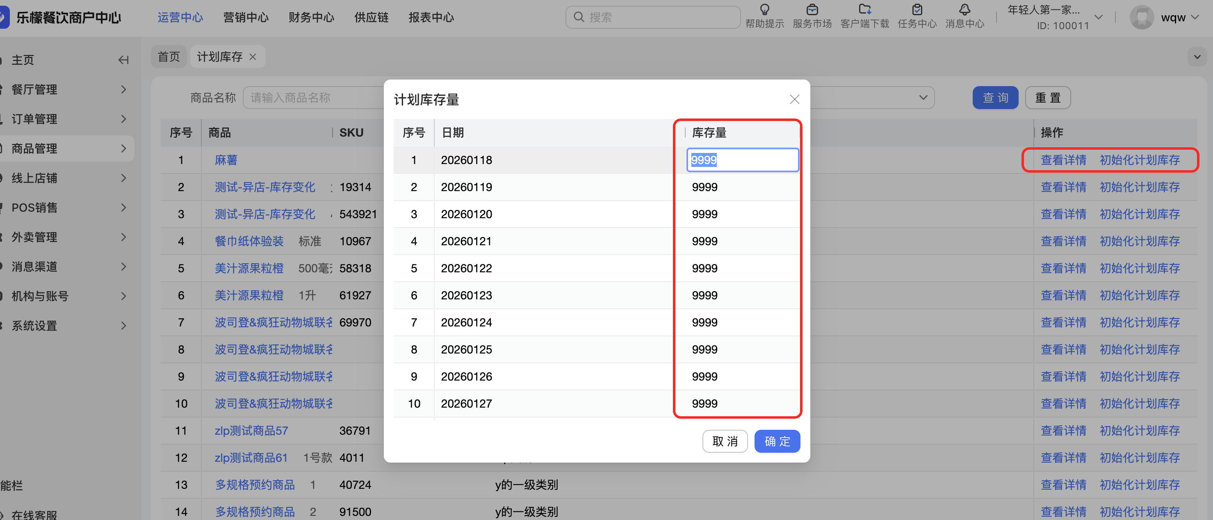This screenshot has height=520, width=1213.
Task: Click the 客户端下载 folder icon
Action: 864,9
